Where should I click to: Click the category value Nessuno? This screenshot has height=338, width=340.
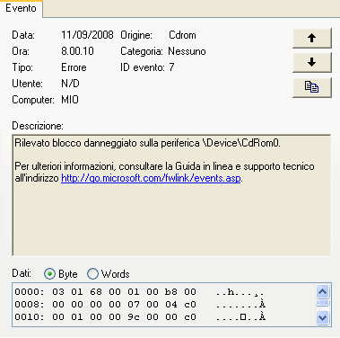pos(187,51)
